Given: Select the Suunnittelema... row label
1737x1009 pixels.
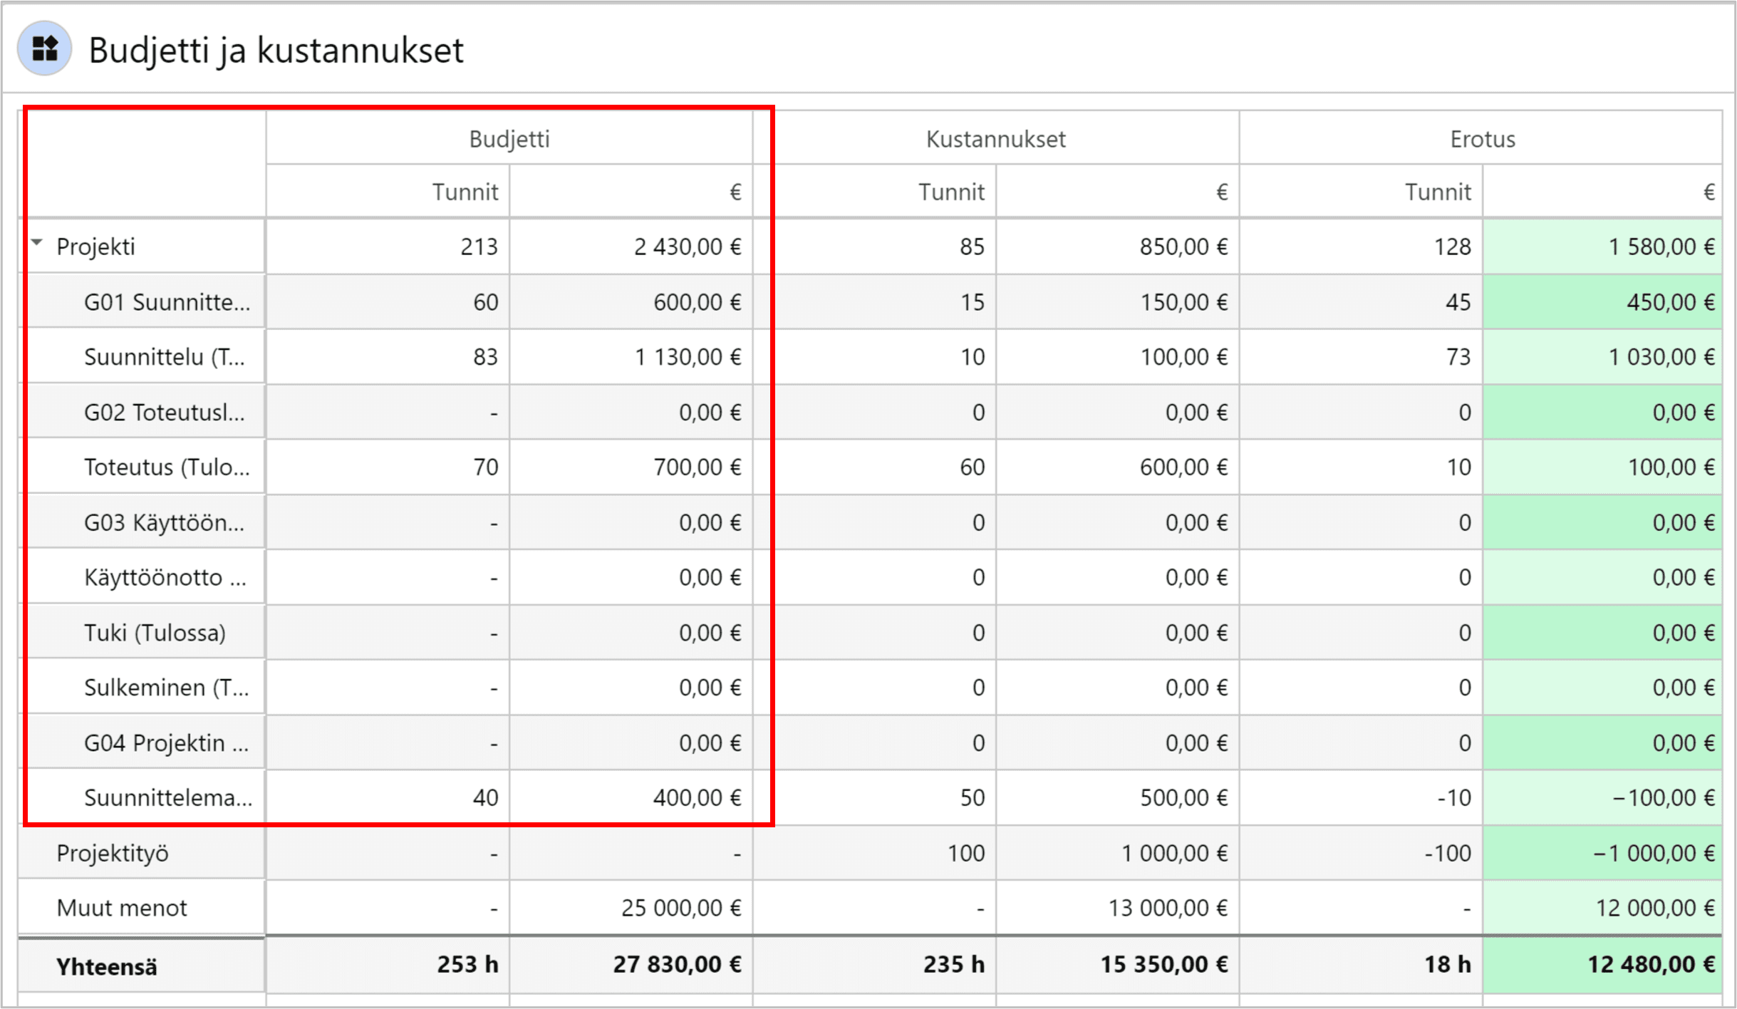Looking at the screenshot, I should 168,798.
